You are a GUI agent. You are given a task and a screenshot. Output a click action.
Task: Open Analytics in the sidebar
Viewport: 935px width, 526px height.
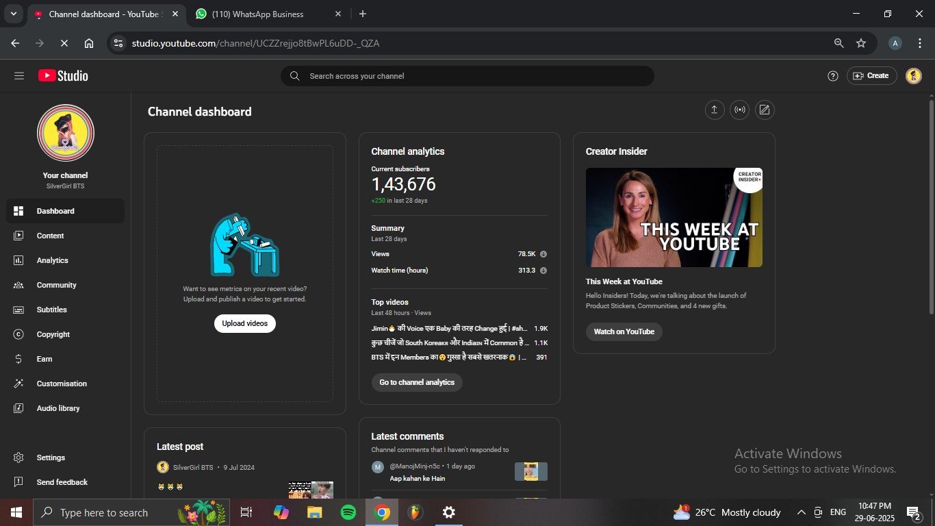pos(65,260)
